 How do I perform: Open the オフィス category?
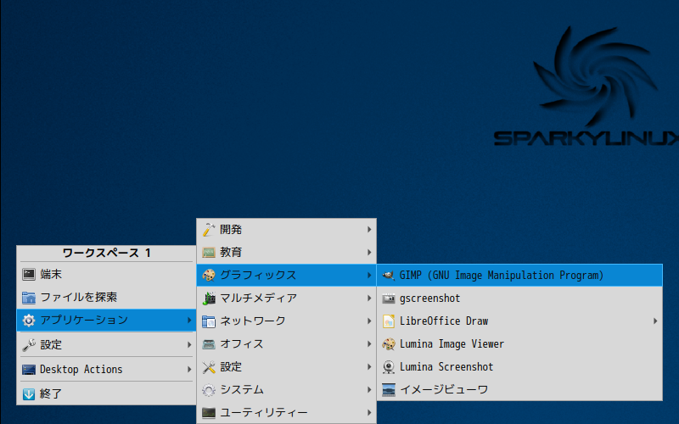click(286, 344)
